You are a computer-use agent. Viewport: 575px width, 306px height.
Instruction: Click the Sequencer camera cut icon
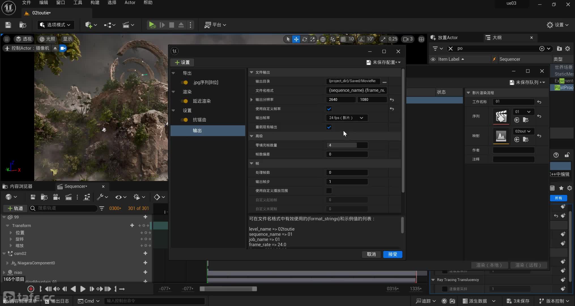pyautogui.click(x=56, y=197)
